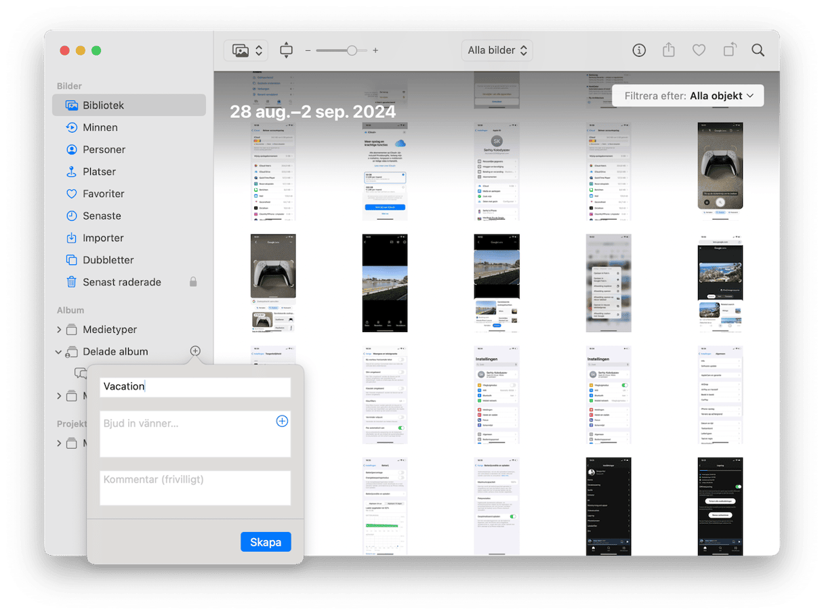Select the Minnen label in sidebar
This screenshot has height=614, width=824.
click(100, 127)
